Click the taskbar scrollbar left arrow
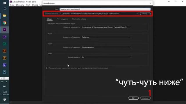The width and height of the screenshot is (186, 104). coord(1,78)
